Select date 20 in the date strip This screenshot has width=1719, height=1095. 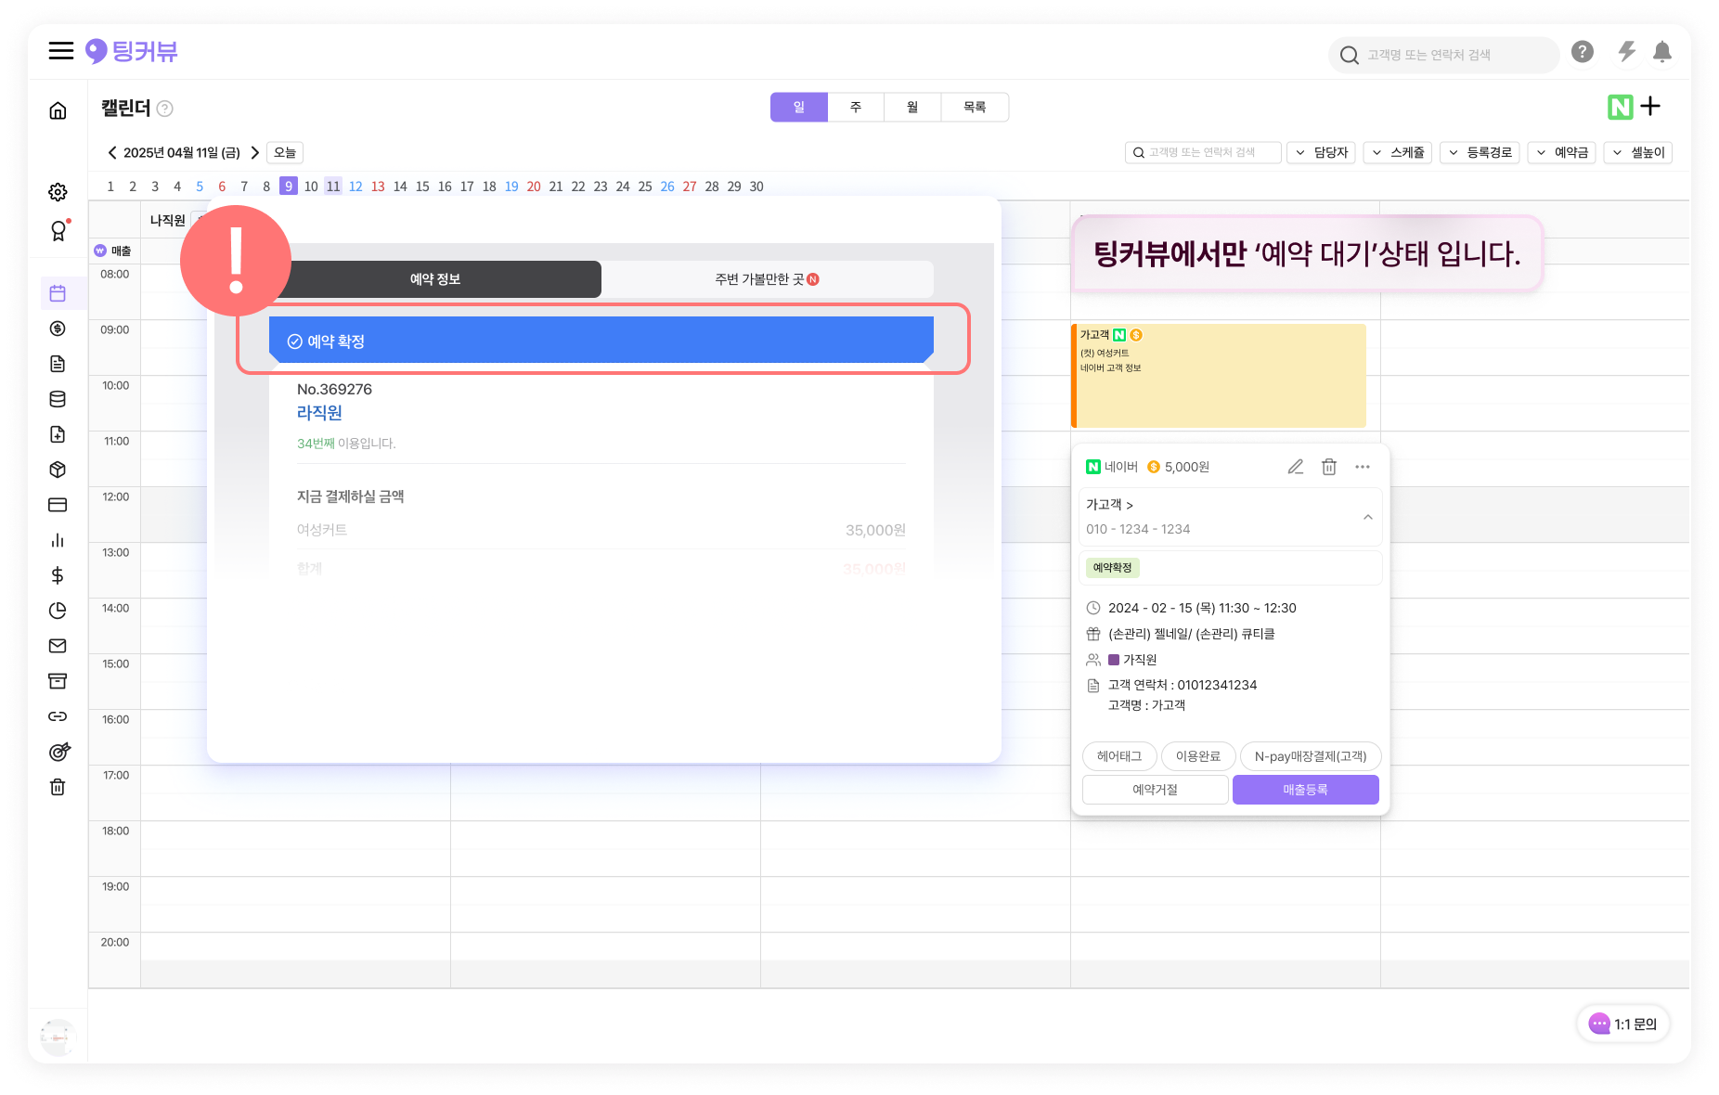[x=534, y=187]
